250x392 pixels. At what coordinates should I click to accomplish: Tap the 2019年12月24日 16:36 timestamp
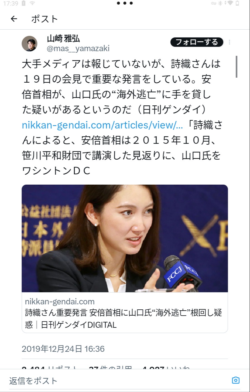click(x=63, y=349)
